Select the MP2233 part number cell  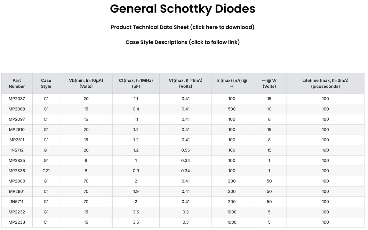17,222
